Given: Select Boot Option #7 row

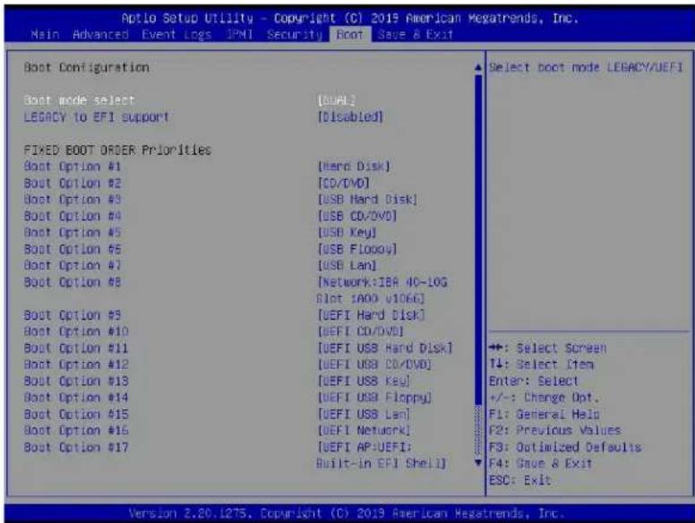Looking at the screenshot, I should 73,265.
